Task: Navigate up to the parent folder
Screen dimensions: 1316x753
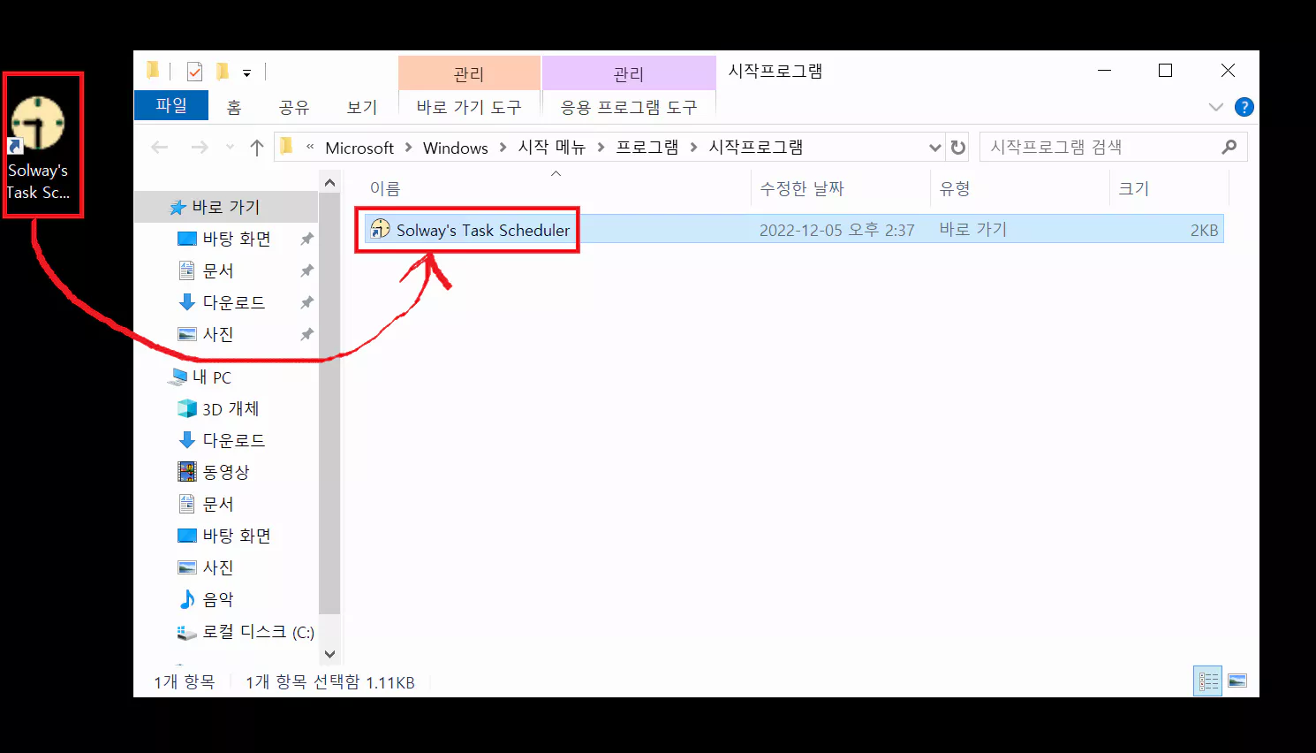Action: point(255,147)
